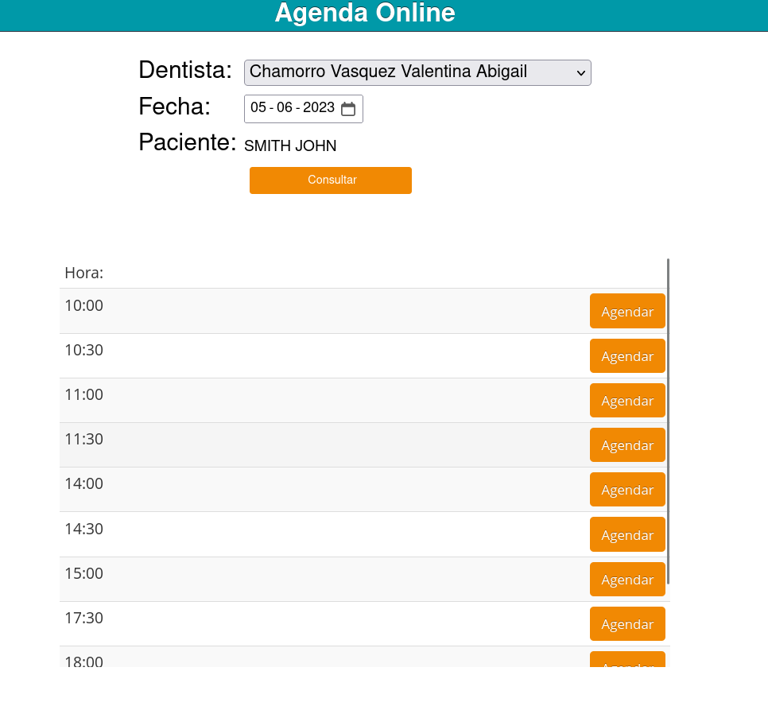This screenshot has width=768, height=710.
Task: Choose Agendar for the 17:30 slot
Action: 627,624
